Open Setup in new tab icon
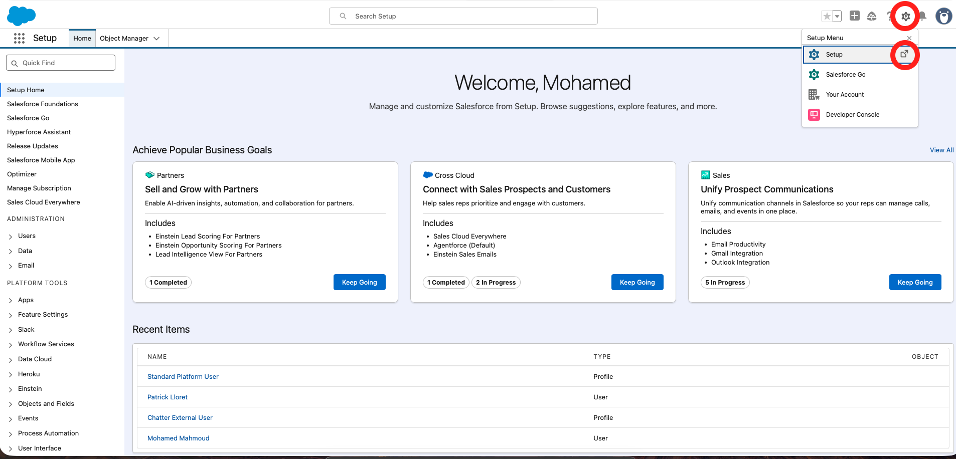This screenshot has width=956, height=459. 904,54
